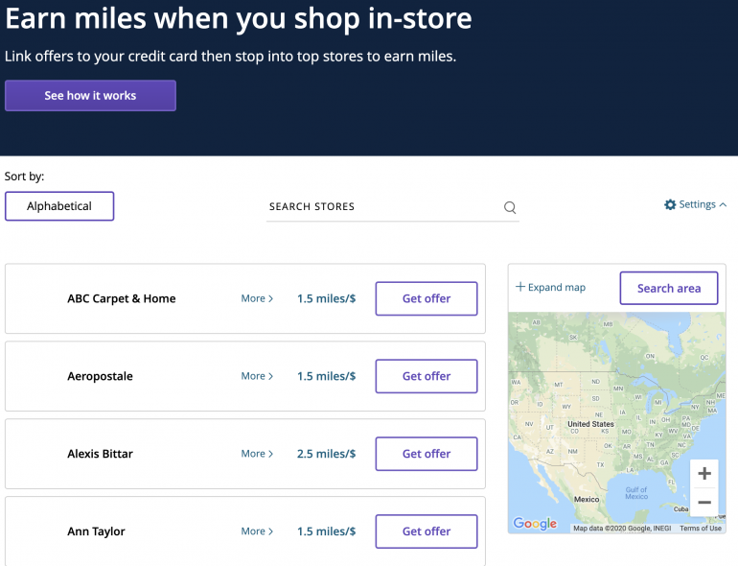Zoom out on the map
The image size is (738, 566).
click(704, 503)
